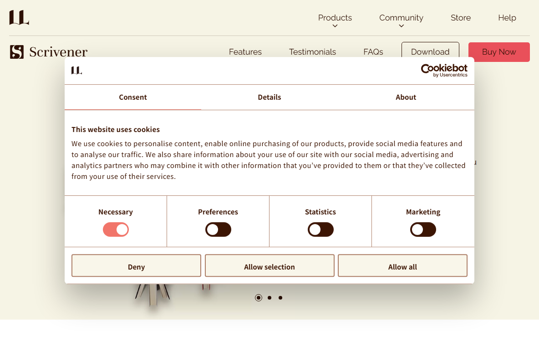Click Allow all cookies button
Image resolution: width=539 pixels, height=341 pixels.
point(402,266)
